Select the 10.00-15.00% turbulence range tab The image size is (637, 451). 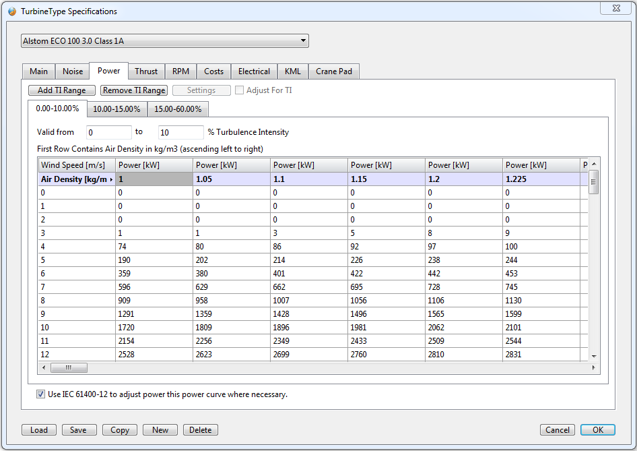click(x=116, y=109)
